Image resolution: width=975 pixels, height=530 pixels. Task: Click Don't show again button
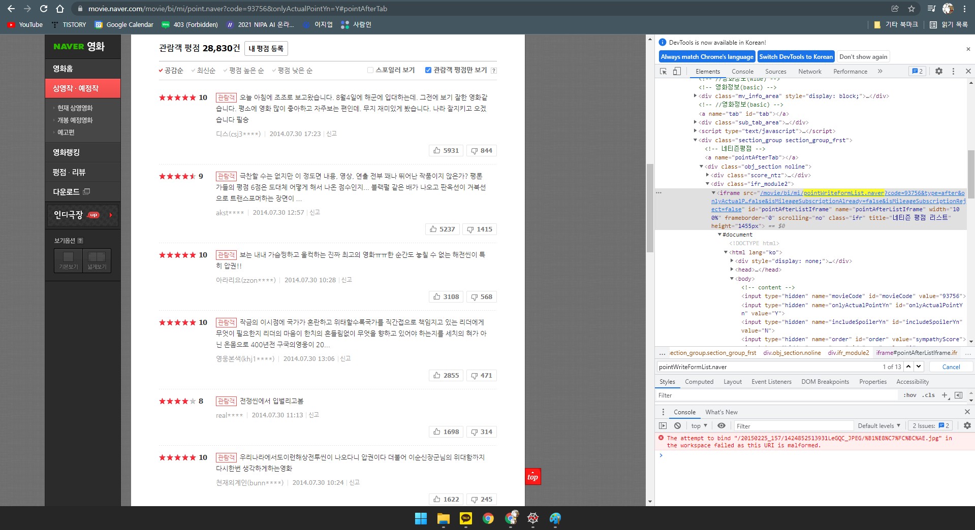pos(863,56)
